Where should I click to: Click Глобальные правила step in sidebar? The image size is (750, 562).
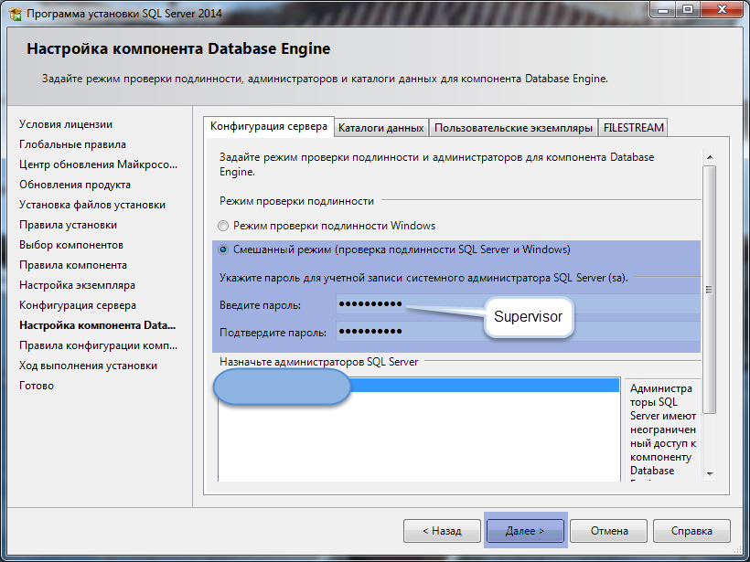pos(72,144)
